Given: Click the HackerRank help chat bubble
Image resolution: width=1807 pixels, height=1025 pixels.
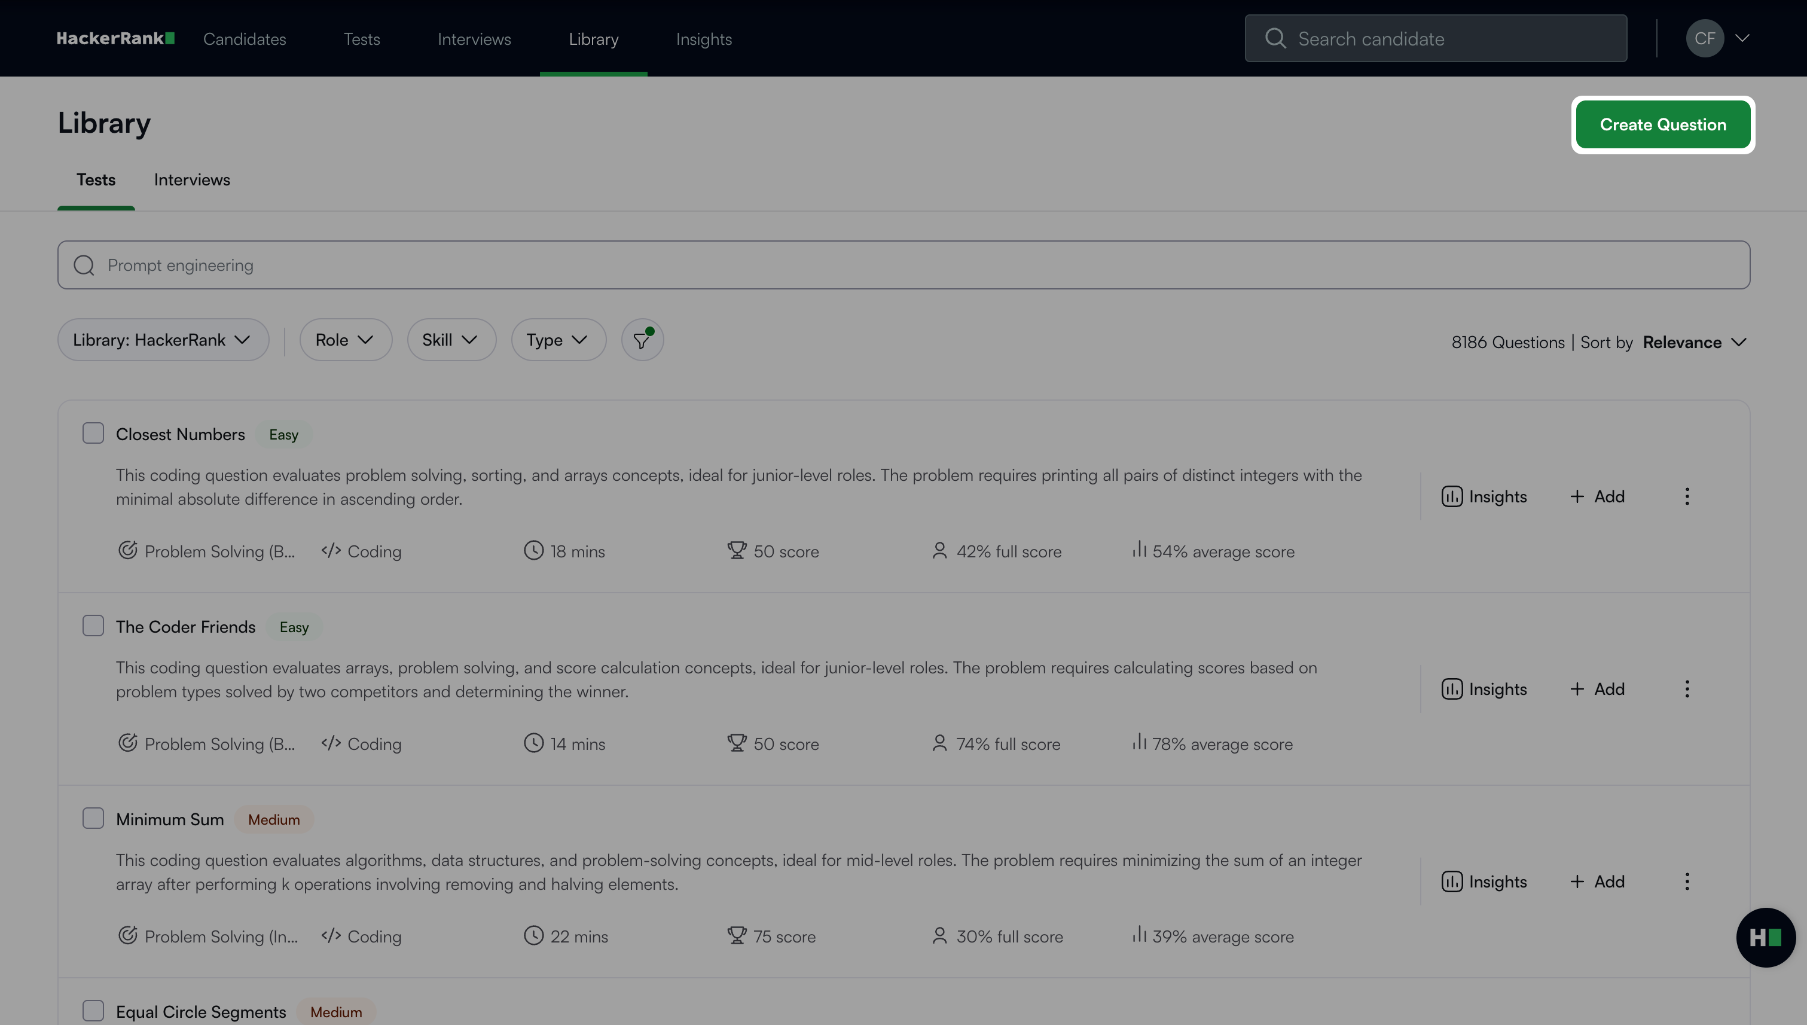Looking at the screenshot, I should tap(1765, 937).
